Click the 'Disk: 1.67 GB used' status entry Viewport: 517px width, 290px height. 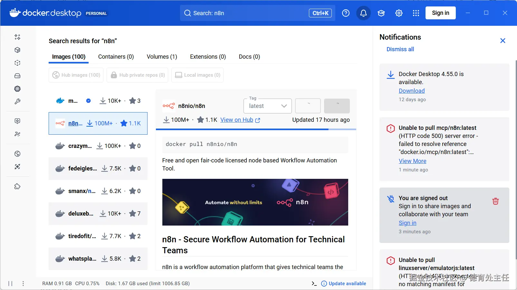(x=148, y=284)
